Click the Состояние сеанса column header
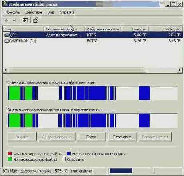 64,29
